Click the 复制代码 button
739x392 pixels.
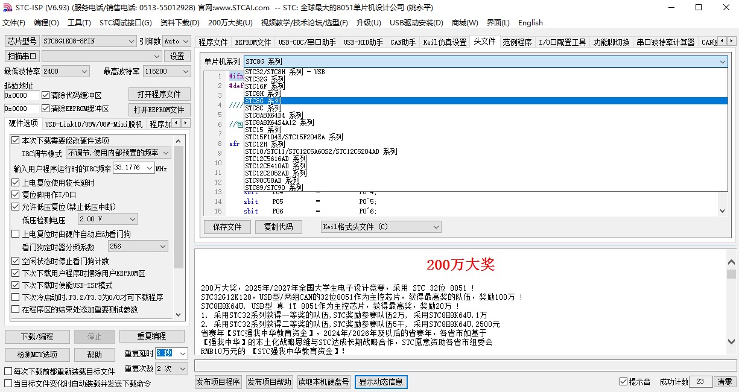pos(278,227)
